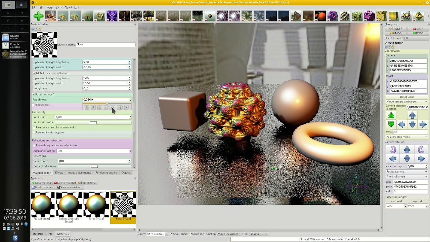Move camera left with blue left arrow
The width and height of the screenshot is (430, 242).
point(401,125)
